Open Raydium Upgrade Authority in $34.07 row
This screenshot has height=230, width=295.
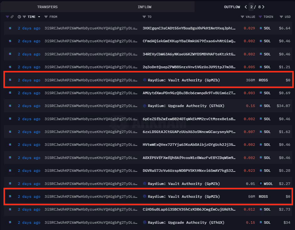(x=186, y=106)
